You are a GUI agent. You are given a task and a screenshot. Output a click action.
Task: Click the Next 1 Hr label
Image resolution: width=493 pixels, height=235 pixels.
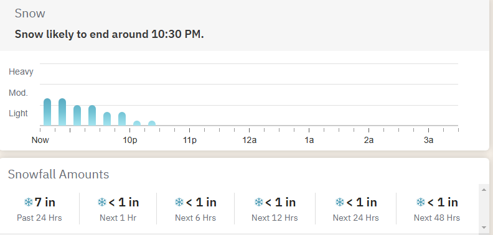pyautogui.click(x=118, y=218)
